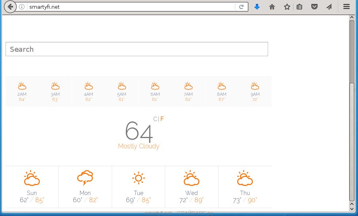Click the Thu partly cloudy weather icon
The image size is (358, 216).
pos(245,178)
